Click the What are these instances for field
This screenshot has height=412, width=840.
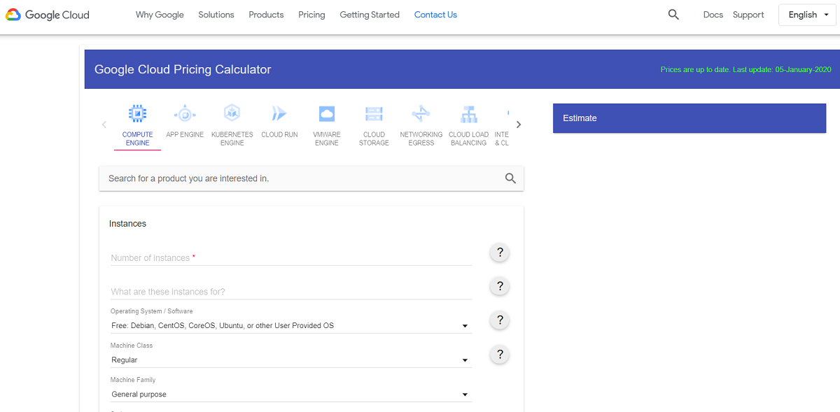[x=291, y=292]
